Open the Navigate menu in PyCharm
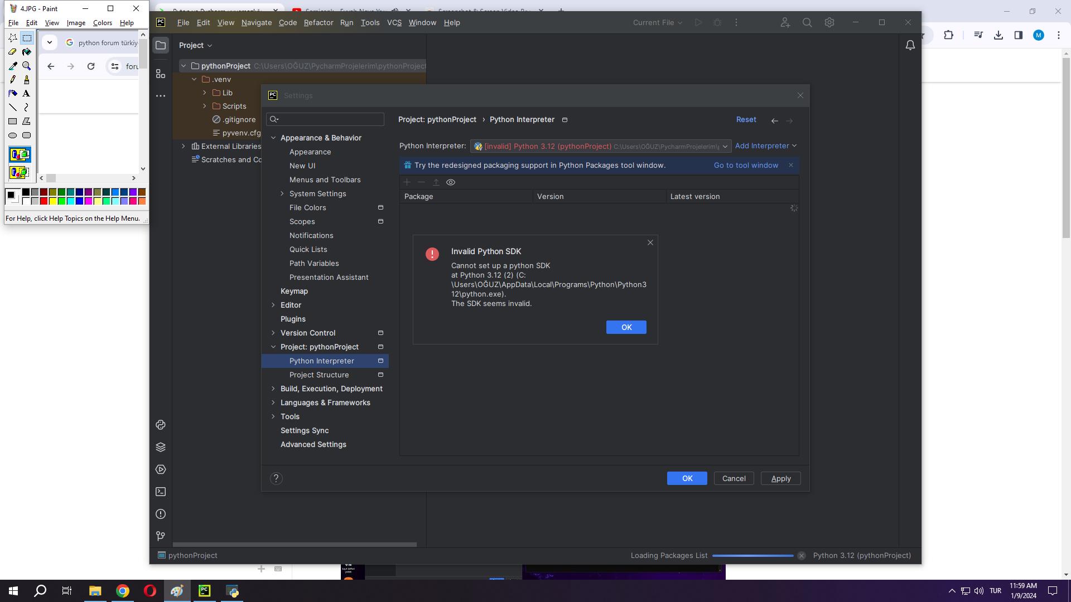Image resolution: width=1071 pixels, height=602 pixels. 257,22
